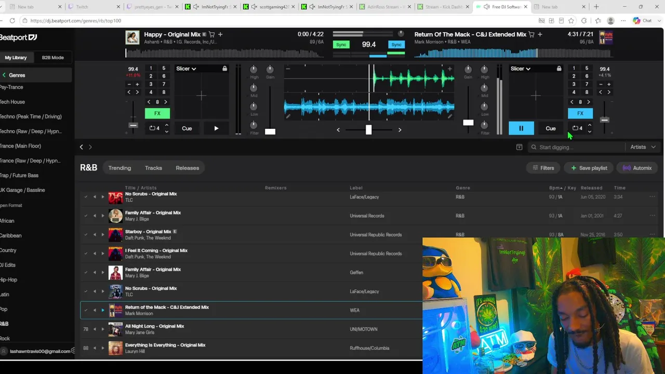Zoom out waveform with minus icon
The height and width of the screenshot is (374, 665).
coord(288,69)
